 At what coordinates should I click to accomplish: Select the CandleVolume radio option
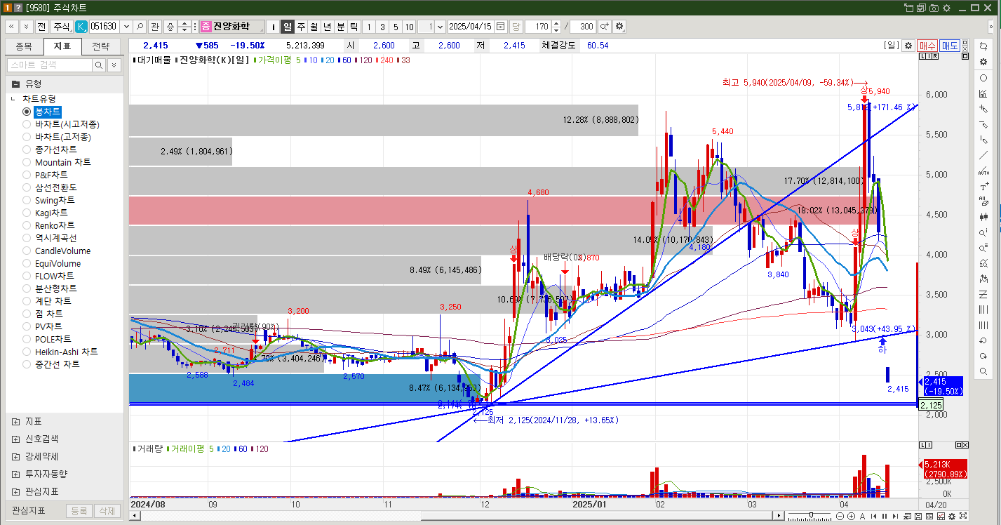coord(27,251)
